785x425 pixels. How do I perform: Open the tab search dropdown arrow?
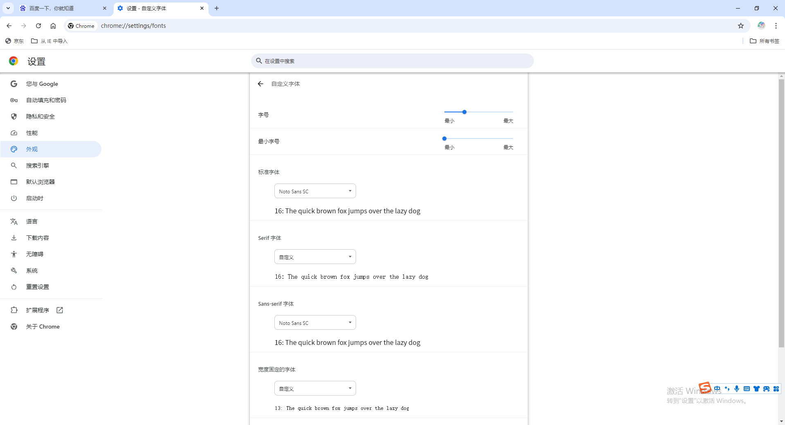[x=8, y=8]
